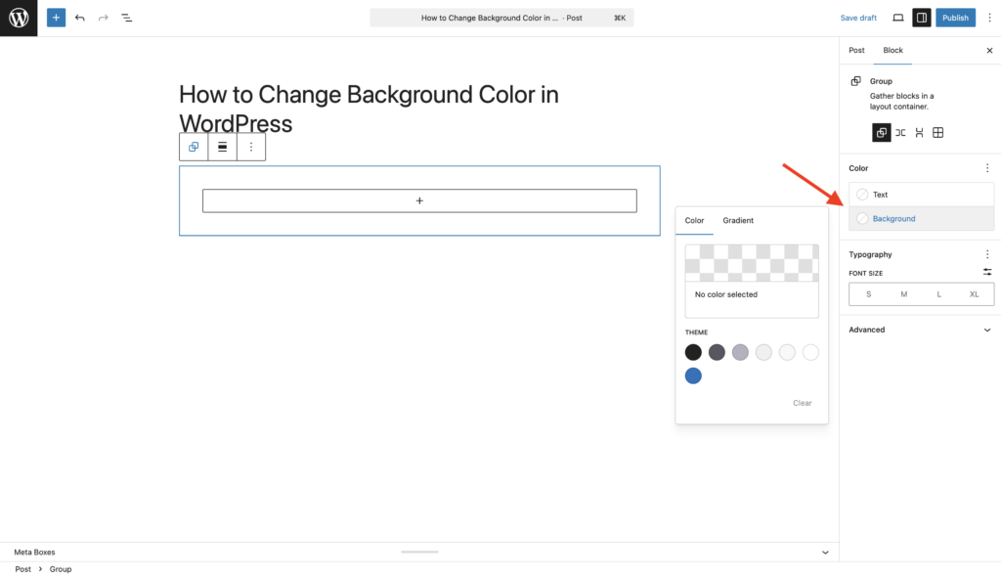Open the device preview laptop icon
This screenshot has width=1001, height=576.
(x=898, y=18)
